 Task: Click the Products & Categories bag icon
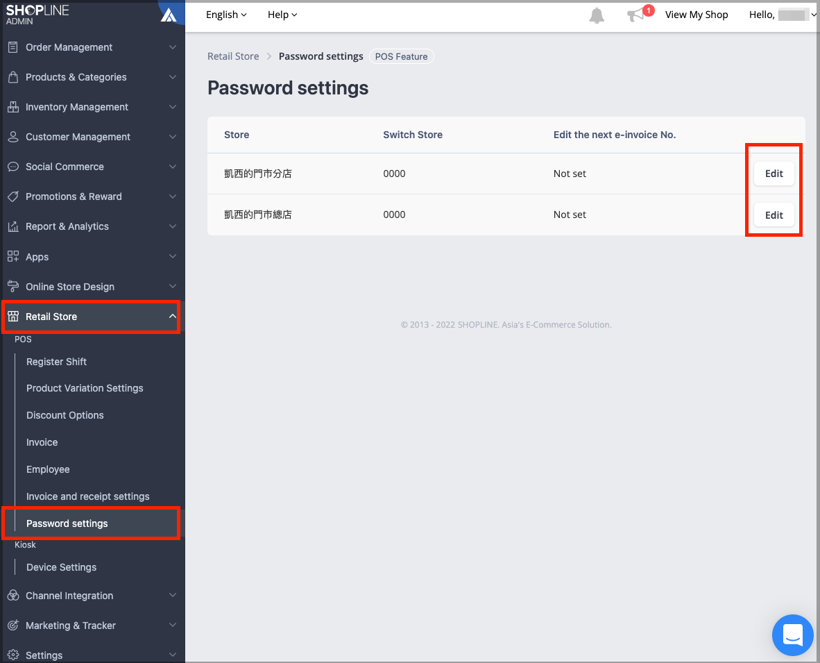[12, 77]
